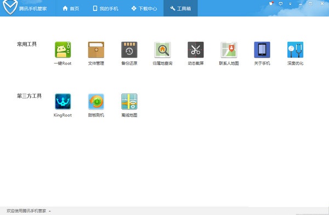Click the 常用工具 section heading

(x=27, y=44)
